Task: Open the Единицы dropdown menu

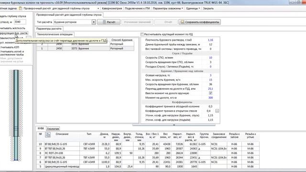Action: tap(193, 9)
